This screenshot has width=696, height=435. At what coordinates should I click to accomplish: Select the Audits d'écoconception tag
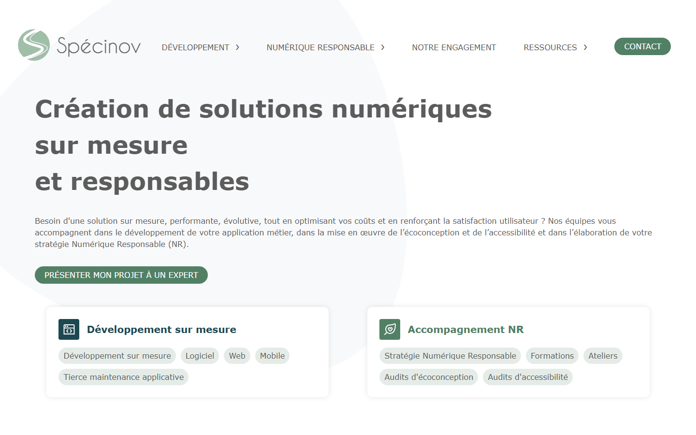click(x=429, y=377)
